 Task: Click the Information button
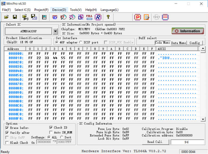click(188, 31)
